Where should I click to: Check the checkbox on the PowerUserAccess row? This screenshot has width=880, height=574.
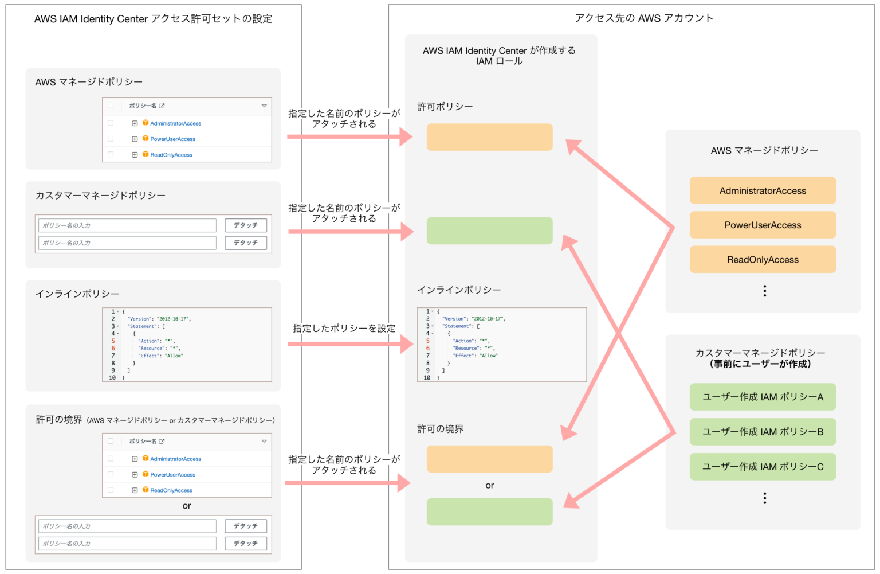click(111, 138)
